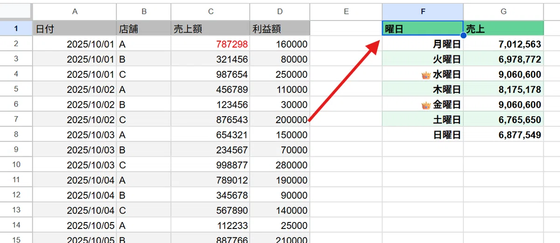Select the sales cell 567890
This screenshot has height=243, width=560.
[210, 210]
